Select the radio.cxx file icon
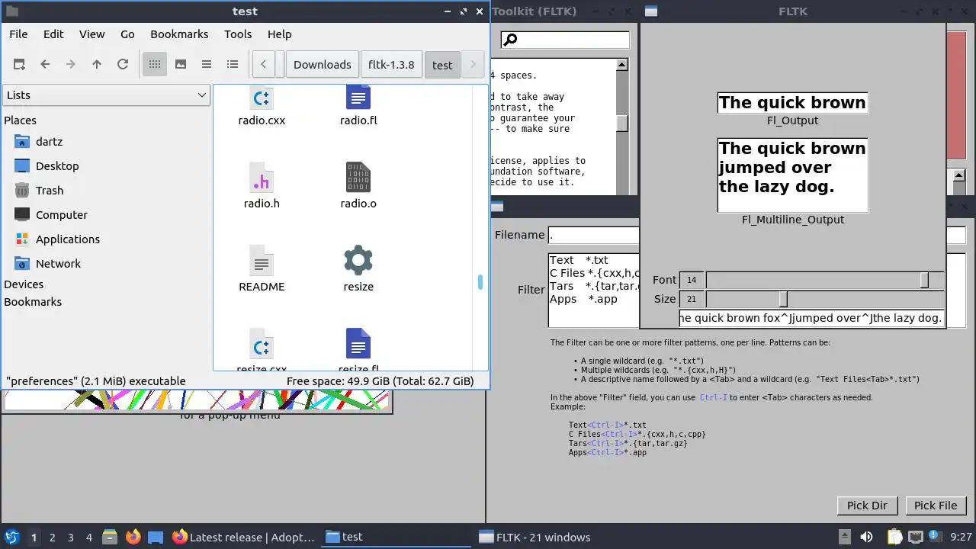This screenshot has height=549, width=976. tap(262, 98)
